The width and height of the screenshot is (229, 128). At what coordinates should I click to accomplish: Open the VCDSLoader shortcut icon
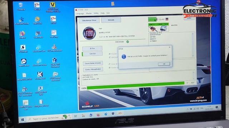coord(55,76)
